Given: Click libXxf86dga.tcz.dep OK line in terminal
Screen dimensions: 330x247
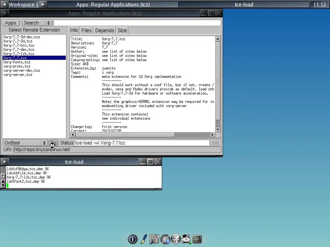Looking at the screenshot, I should point(28,169).
